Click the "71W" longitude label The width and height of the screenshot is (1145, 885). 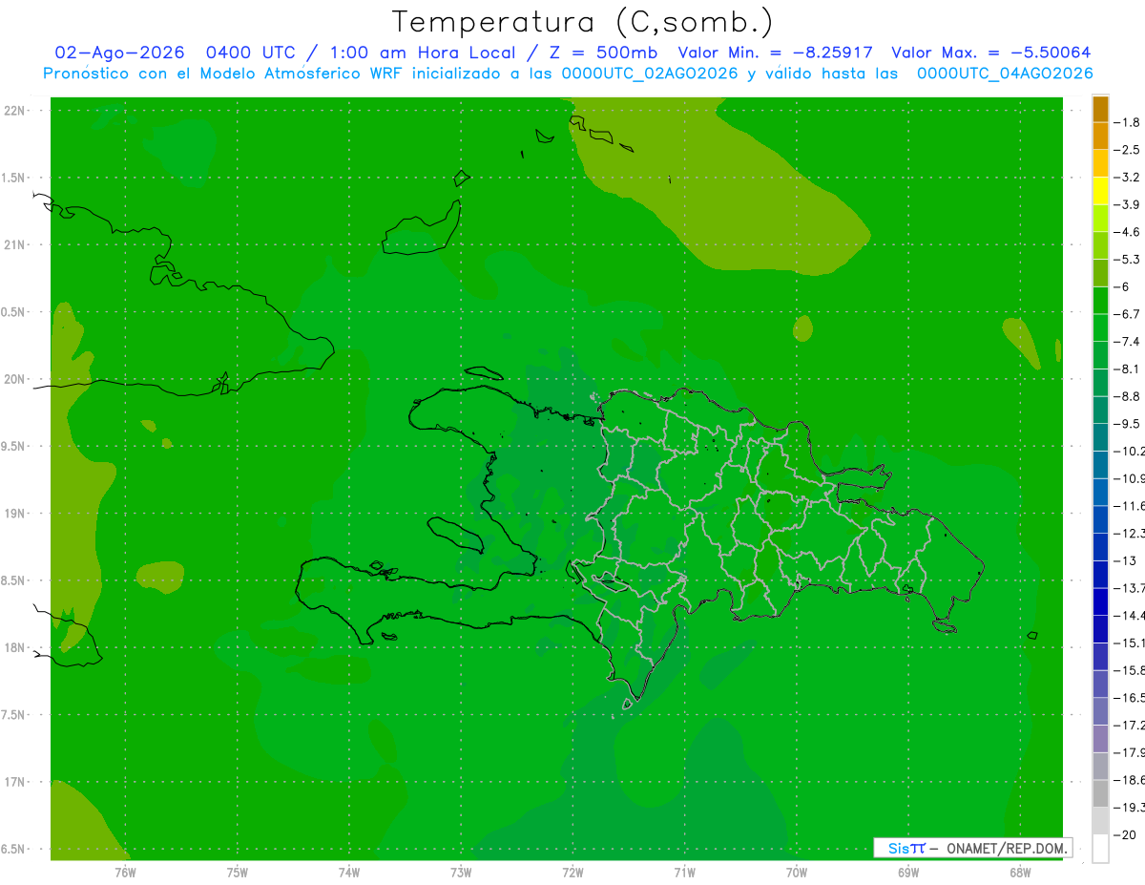tap(684, 872)
